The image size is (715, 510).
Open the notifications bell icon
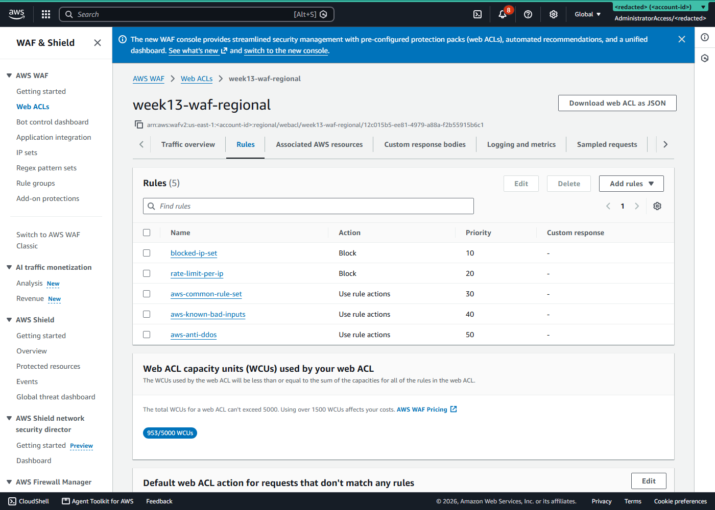[x=503, y=14]
